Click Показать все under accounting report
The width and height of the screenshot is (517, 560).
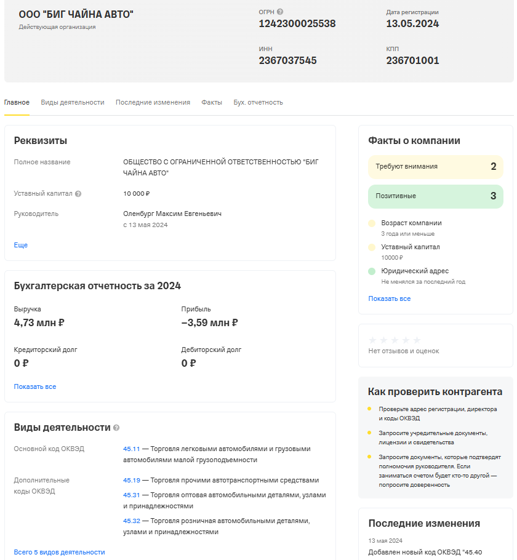click(35, 386)
